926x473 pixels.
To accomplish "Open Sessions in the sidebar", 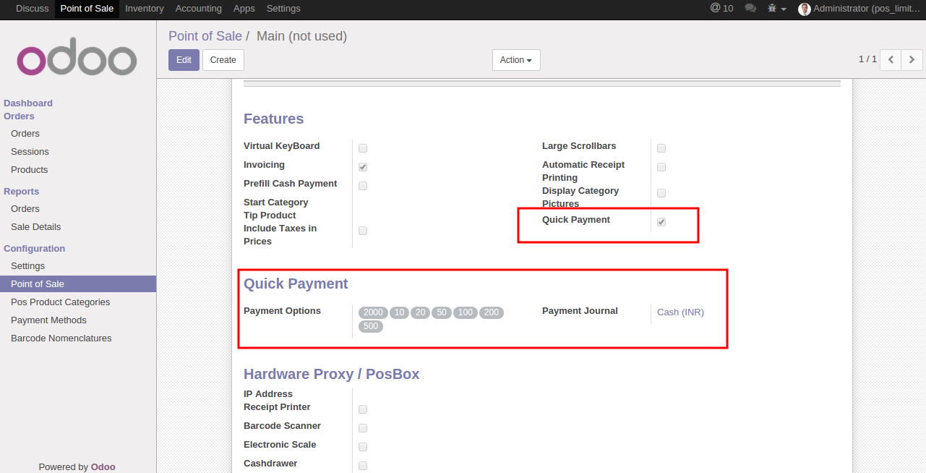I will (30, 152).
